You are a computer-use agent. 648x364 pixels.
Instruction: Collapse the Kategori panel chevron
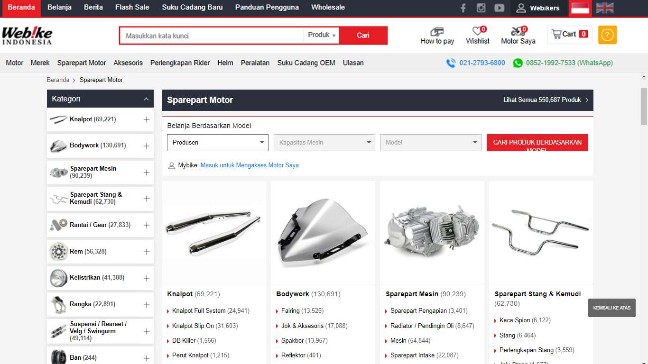click(146, 99)
